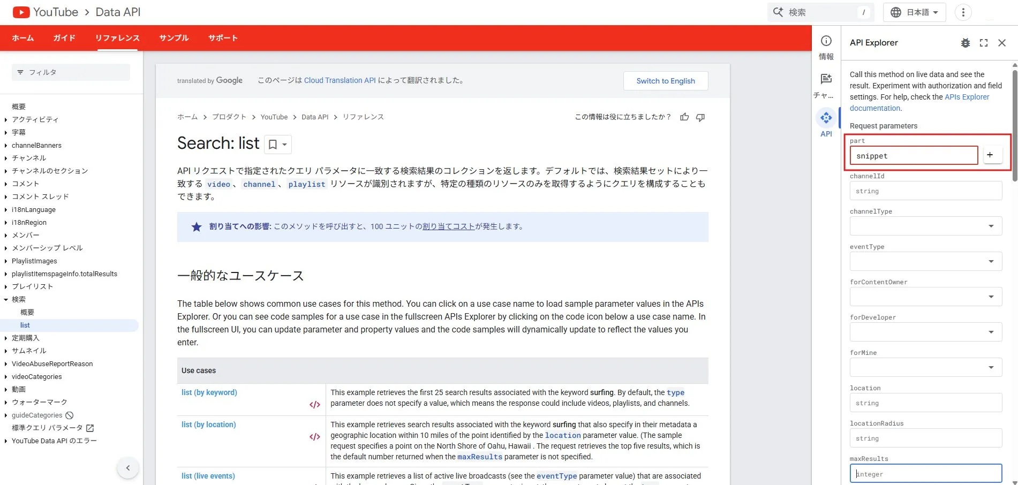This screenshot has width=1018, height=485.
Task: Open APIs Explorer documentation link
Action: pyautogui.click(x=919, y=102)
